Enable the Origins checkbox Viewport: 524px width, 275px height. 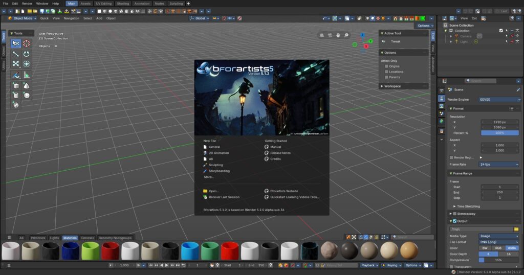click(386, 66)
